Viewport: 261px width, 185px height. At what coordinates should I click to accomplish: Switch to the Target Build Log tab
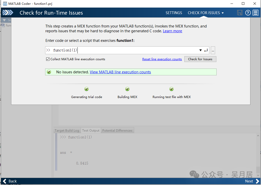click(67, 130)
